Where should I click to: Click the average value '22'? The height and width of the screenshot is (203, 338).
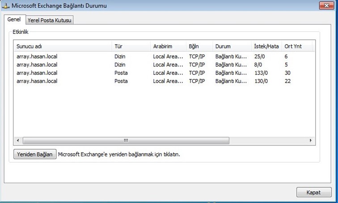(x=287, y=81)
